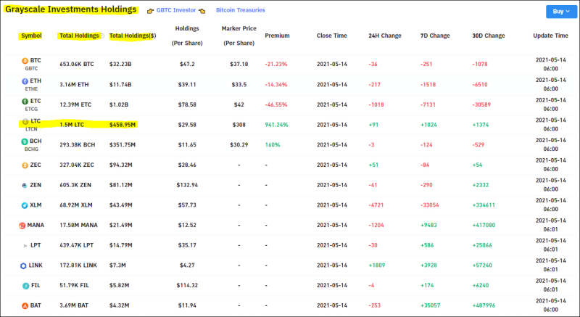Select the $114.32 FIL per-share value
The width and height of the screenshot is (580, 317).
click(x=187, y=285)
